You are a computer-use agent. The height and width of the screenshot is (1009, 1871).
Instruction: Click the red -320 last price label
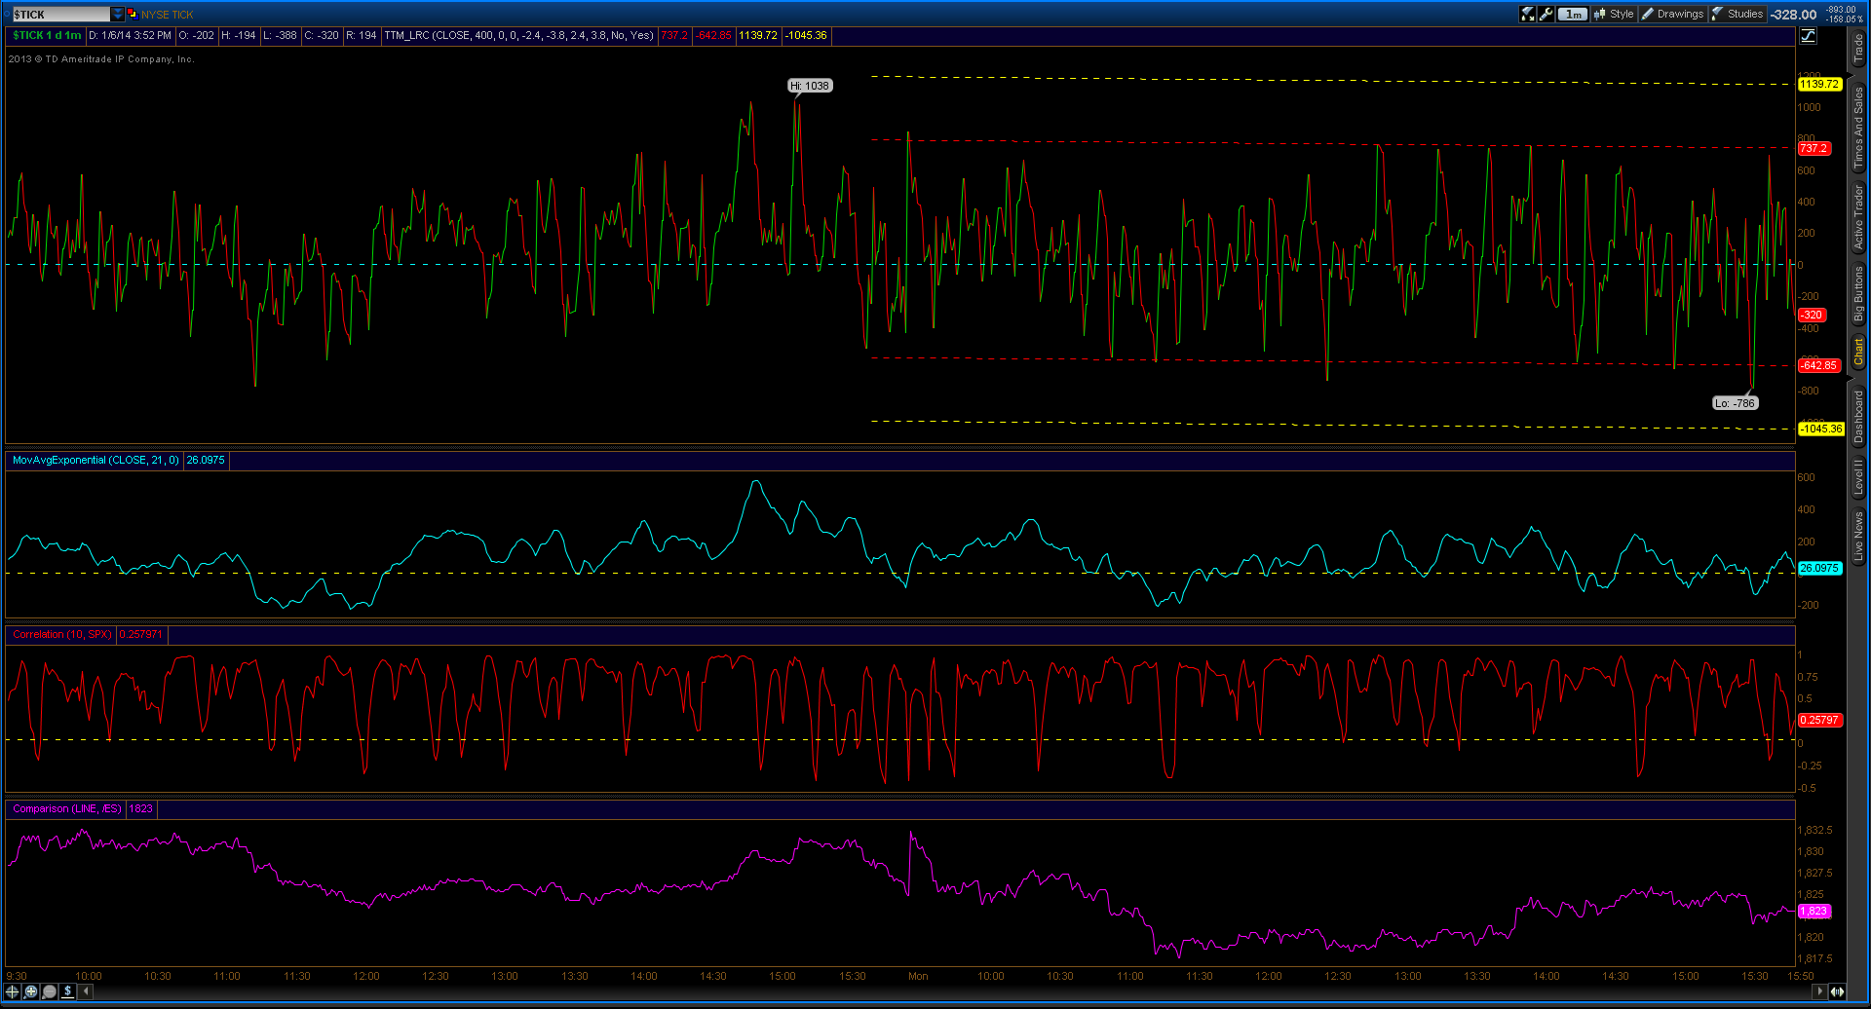(x=1812, y=315)
